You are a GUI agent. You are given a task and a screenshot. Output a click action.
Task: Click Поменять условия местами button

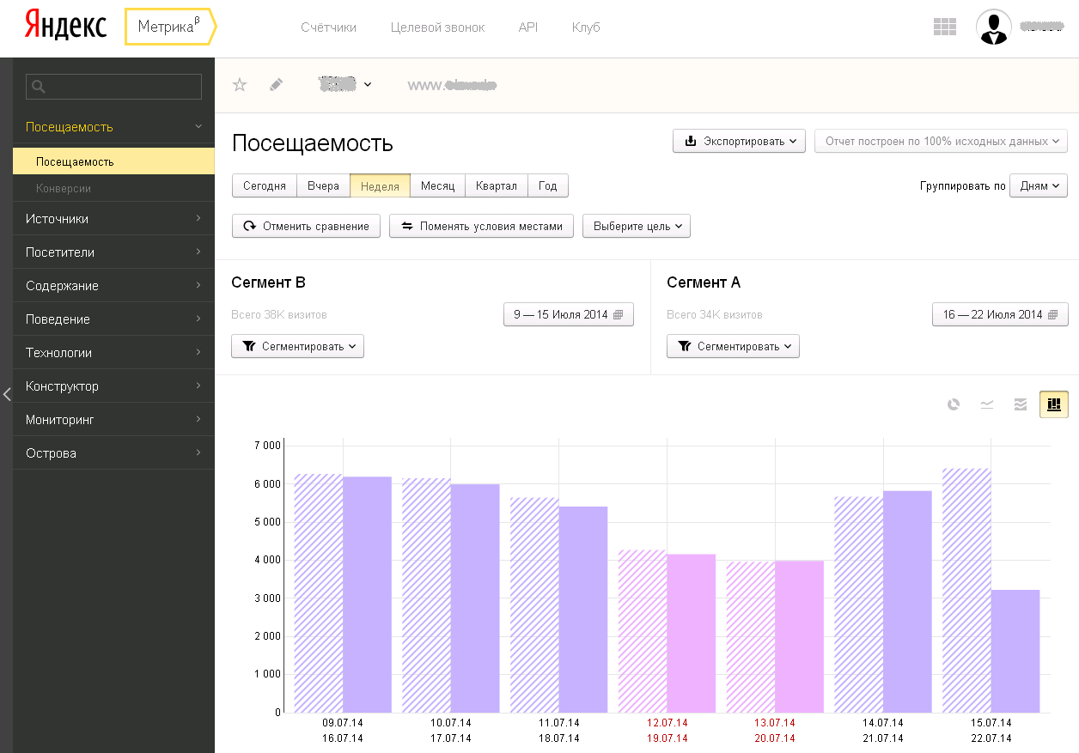(481, 226)
